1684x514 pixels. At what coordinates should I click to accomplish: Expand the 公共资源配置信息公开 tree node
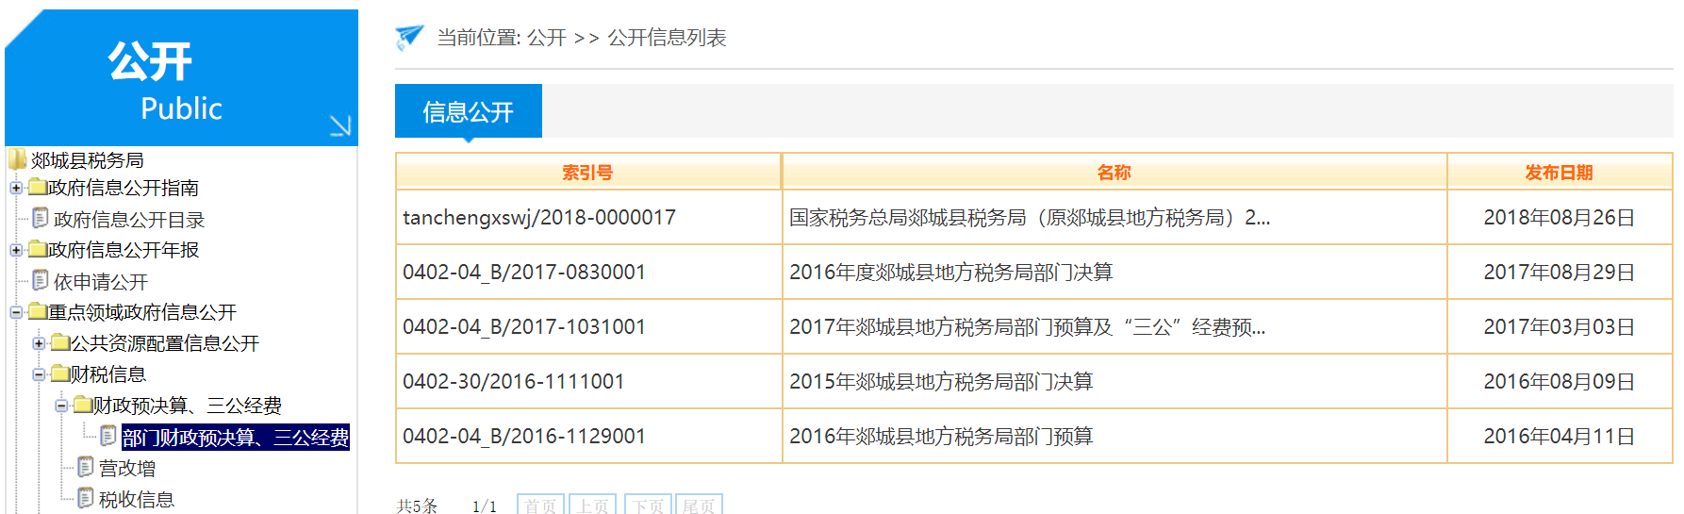(x=39, y=343)
